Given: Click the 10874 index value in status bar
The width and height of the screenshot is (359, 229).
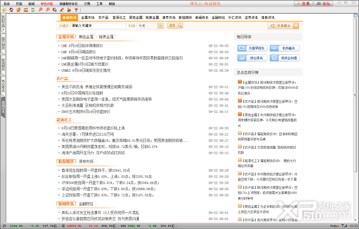Looking at the screenshot, I should coord(74,226).
